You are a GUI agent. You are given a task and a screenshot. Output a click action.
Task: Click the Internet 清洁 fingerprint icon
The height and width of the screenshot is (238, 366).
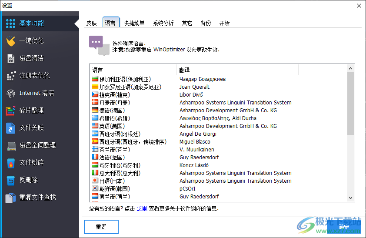(x=11, y=94)
